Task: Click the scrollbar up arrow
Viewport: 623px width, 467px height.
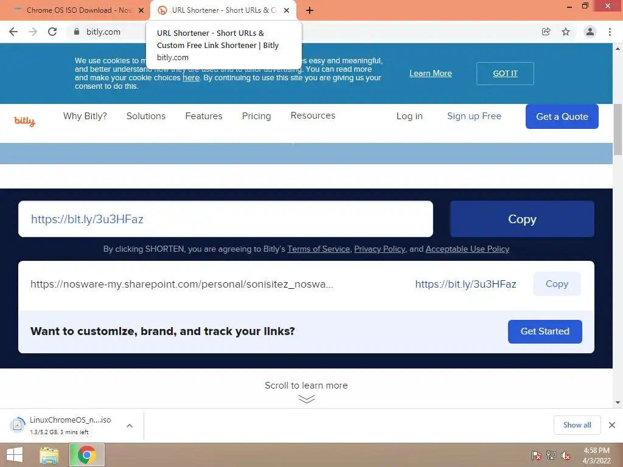Action: [618, 49]
